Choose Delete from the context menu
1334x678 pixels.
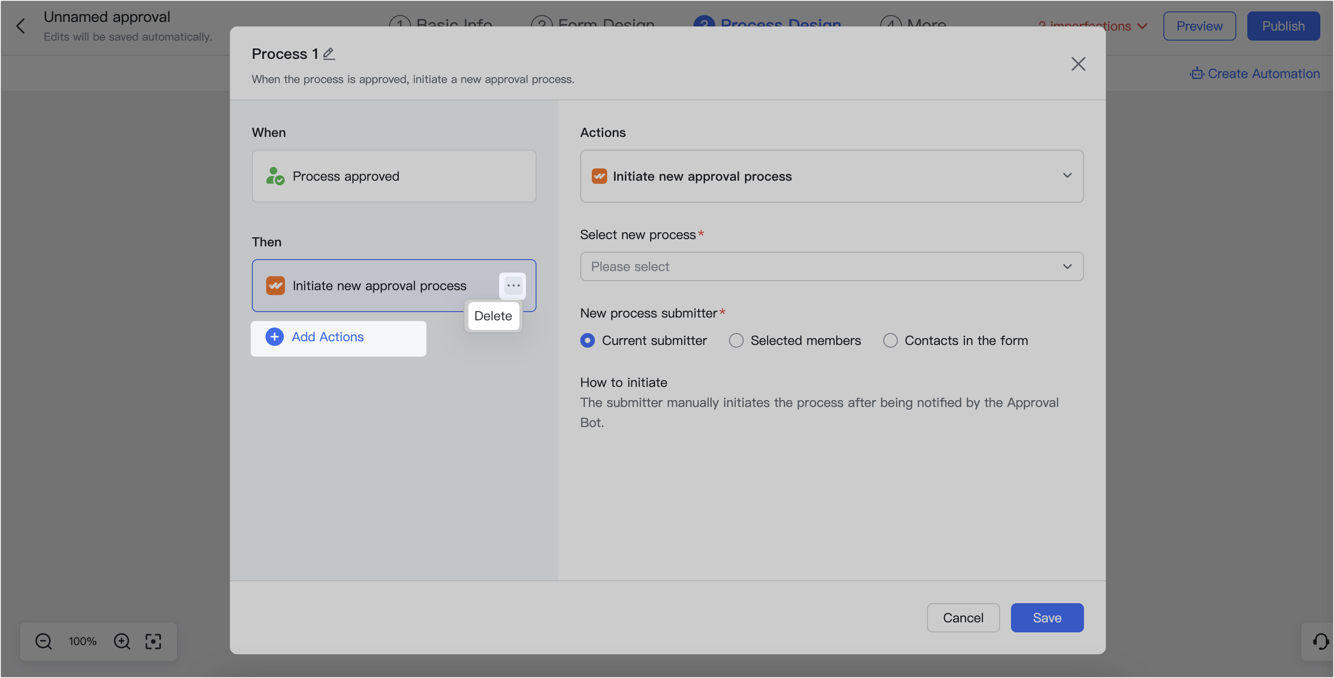492,315
